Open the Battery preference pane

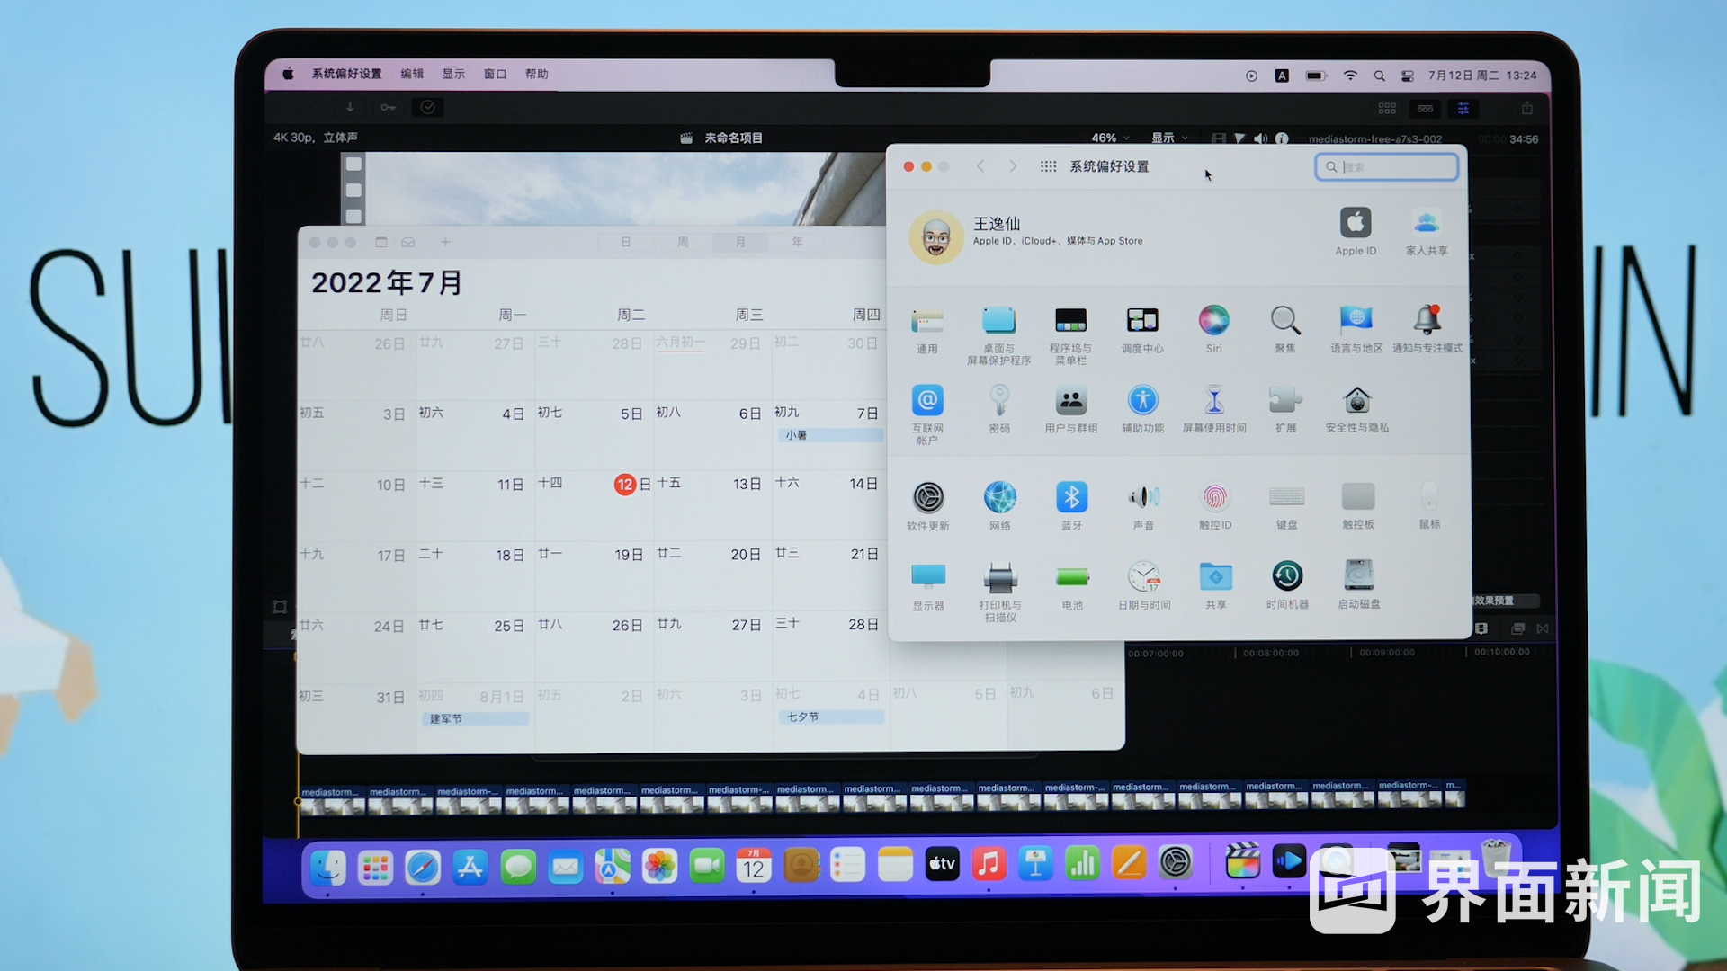point(1072,576)
